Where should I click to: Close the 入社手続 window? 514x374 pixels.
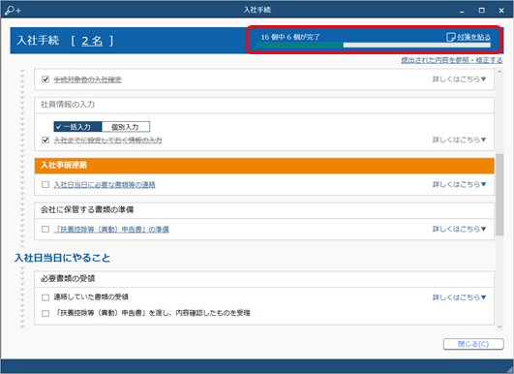point(501,11)
